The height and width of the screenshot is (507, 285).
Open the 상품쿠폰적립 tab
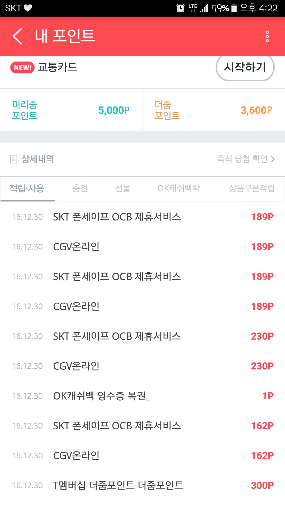[251, 188]
